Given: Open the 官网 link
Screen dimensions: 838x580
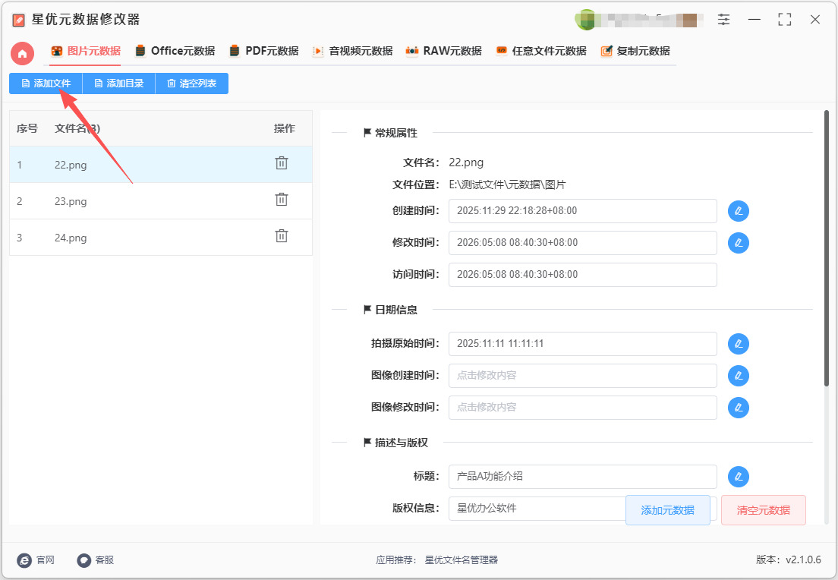Looking at the screenshot, I should pyautogui.click(x=36, y=560).
